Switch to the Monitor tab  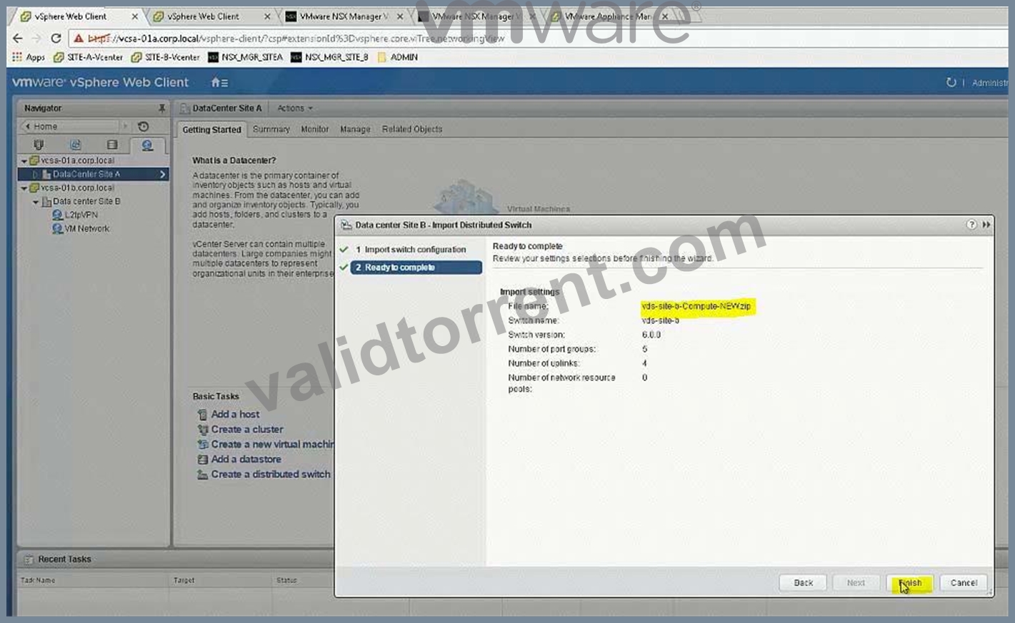[x=314, y=130]
